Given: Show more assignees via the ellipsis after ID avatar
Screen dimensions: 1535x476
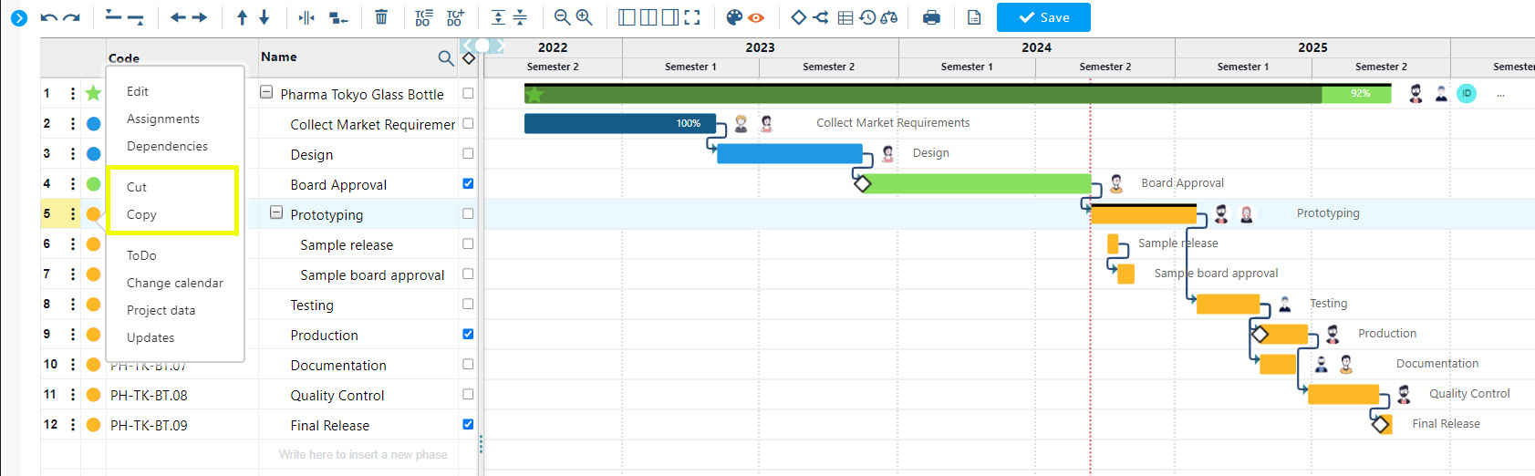Looking at the screenshot, I should pos(1500,94).
